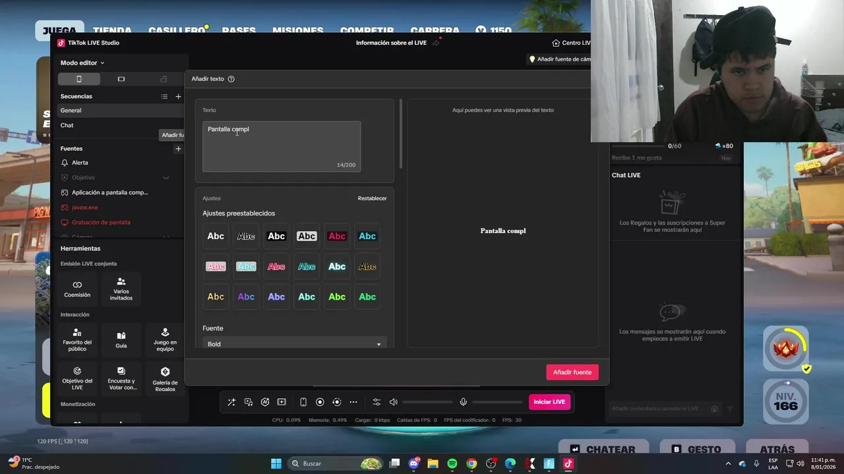
Task: Click into the Pantalla compl text field
Action: tap(282, 146)
